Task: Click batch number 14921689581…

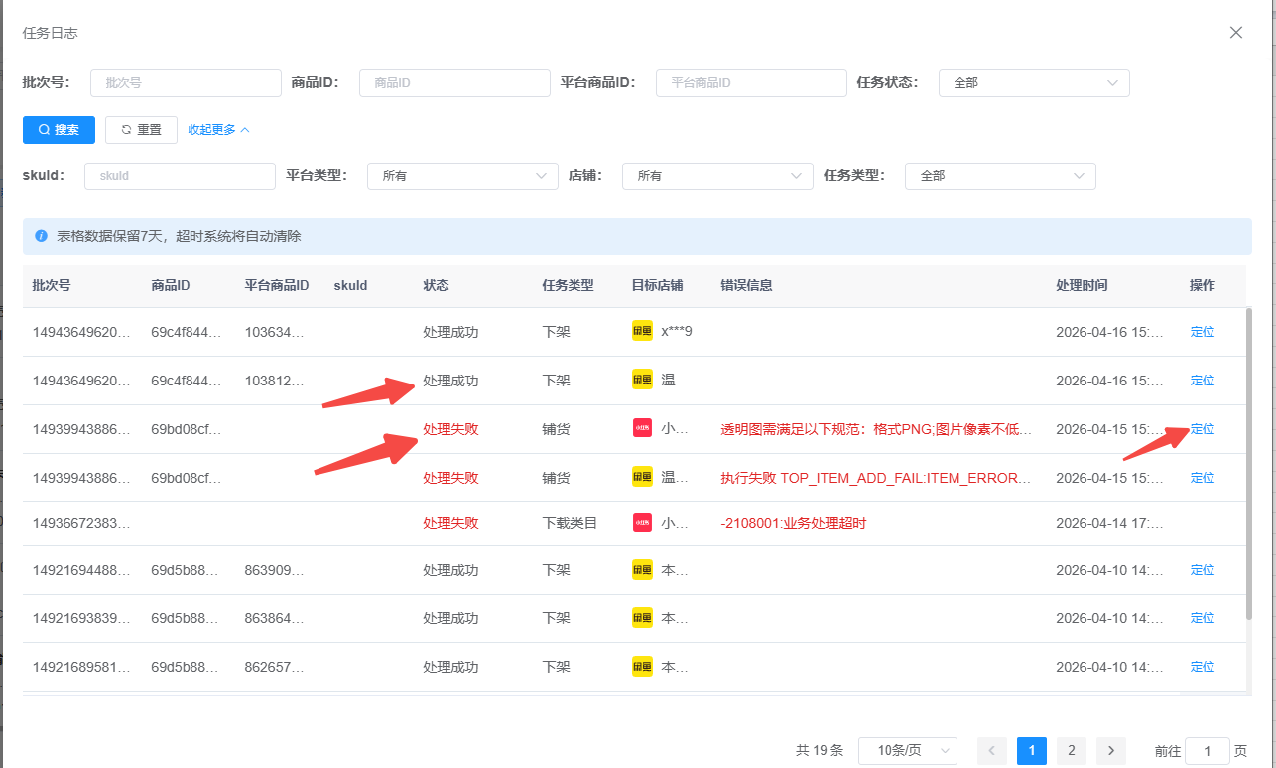Action: [x=81, y=667]
